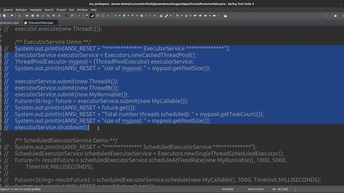Click the Smart Insert status bar entry
The height and width of the screenshot is (193, 344).
(x=256, y=189)
